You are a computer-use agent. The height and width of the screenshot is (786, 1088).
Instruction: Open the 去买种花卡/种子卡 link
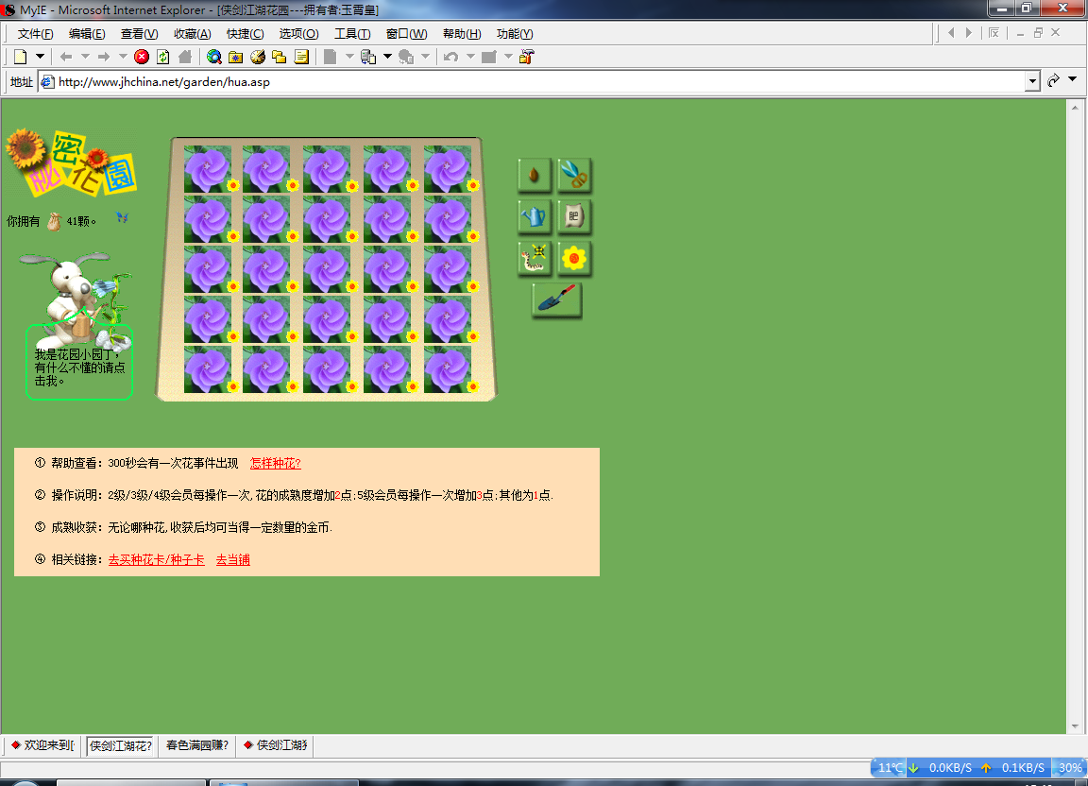click(x=156, y=559)
